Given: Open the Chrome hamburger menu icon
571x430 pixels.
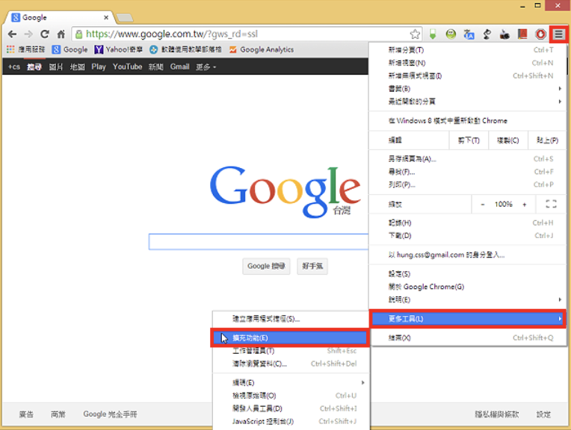Looking at the screenshot, I should [x=558, y=34].
